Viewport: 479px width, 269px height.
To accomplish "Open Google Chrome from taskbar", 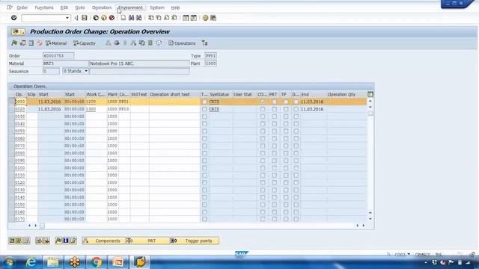I will coord(97,262).
